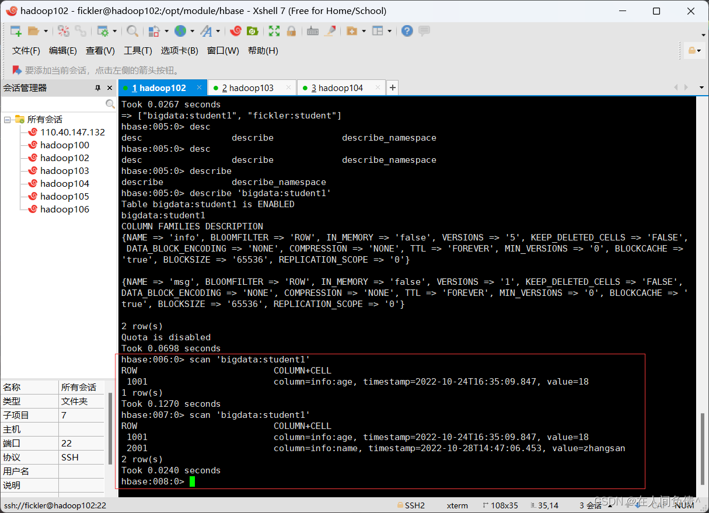Image resolution: width=709 pixels, height=513 pixels.
Task: Click the color scheme toolbar icon
Action: tap(154, 31)
